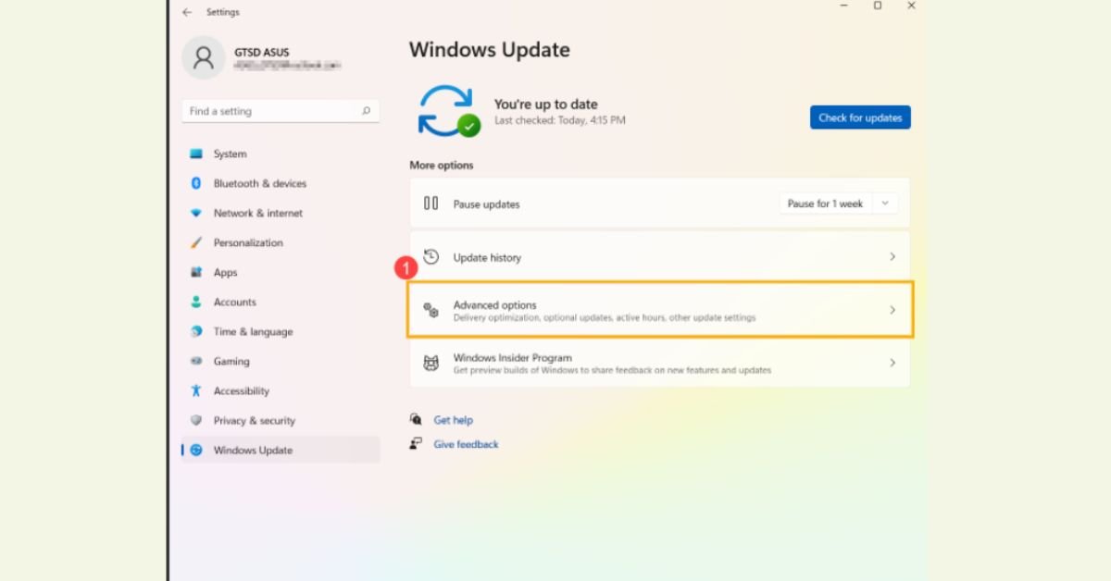Image resolution: width=1111 pixels, height=581 pixels.
Task: Click the Get help headset icon
Action: click(417, 419)
